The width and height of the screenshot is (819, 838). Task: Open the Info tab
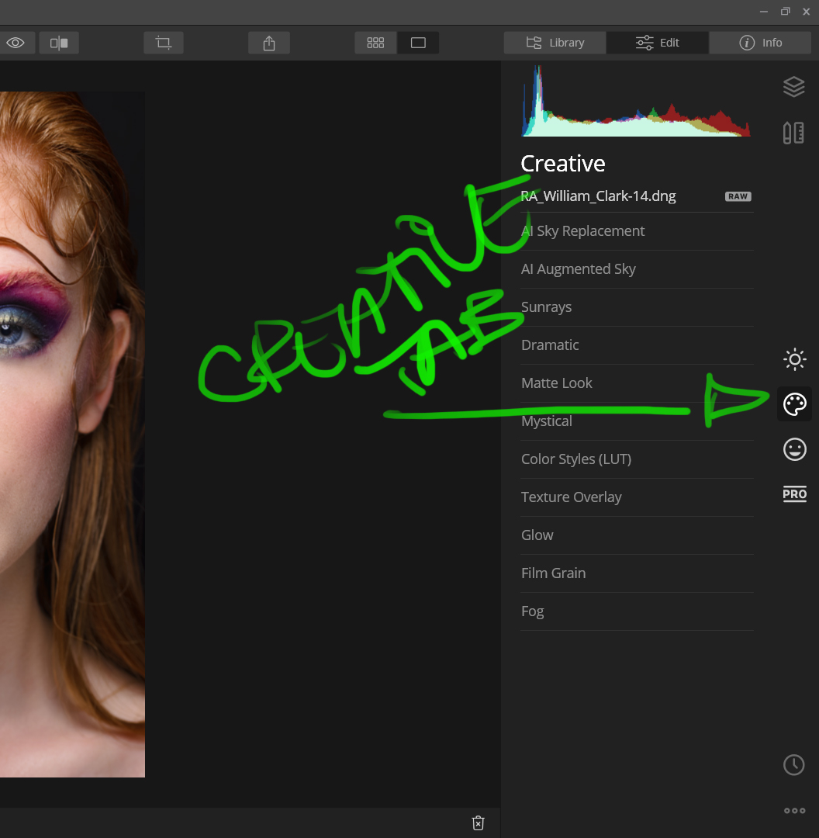(x=760, y=43)
